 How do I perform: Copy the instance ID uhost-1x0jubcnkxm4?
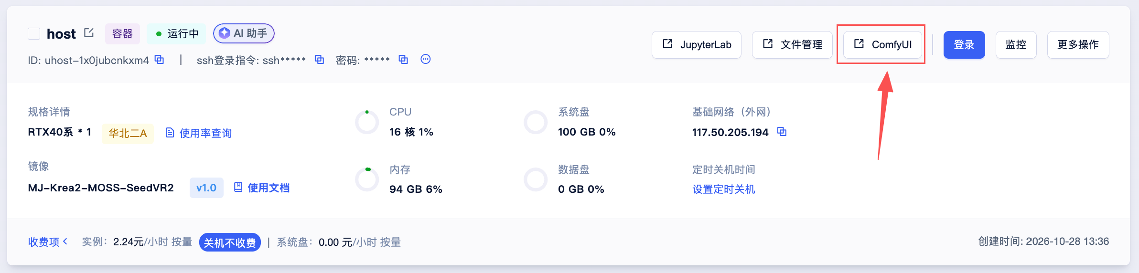160,60
